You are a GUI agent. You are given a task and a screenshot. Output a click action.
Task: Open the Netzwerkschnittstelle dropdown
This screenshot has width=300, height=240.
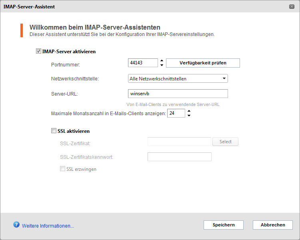tap(178, 78)
